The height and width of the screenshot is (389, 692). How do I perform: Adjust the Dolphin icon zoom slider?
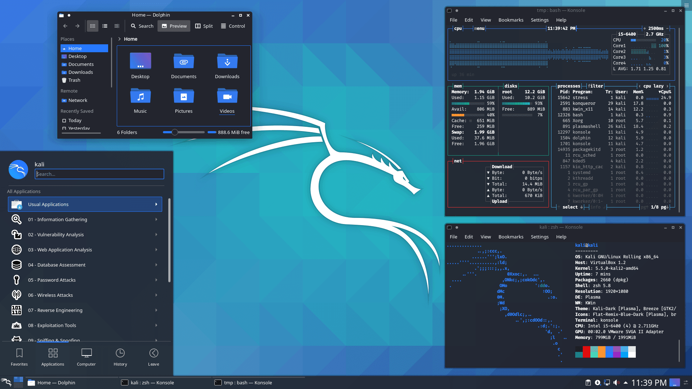coord(175,132)
